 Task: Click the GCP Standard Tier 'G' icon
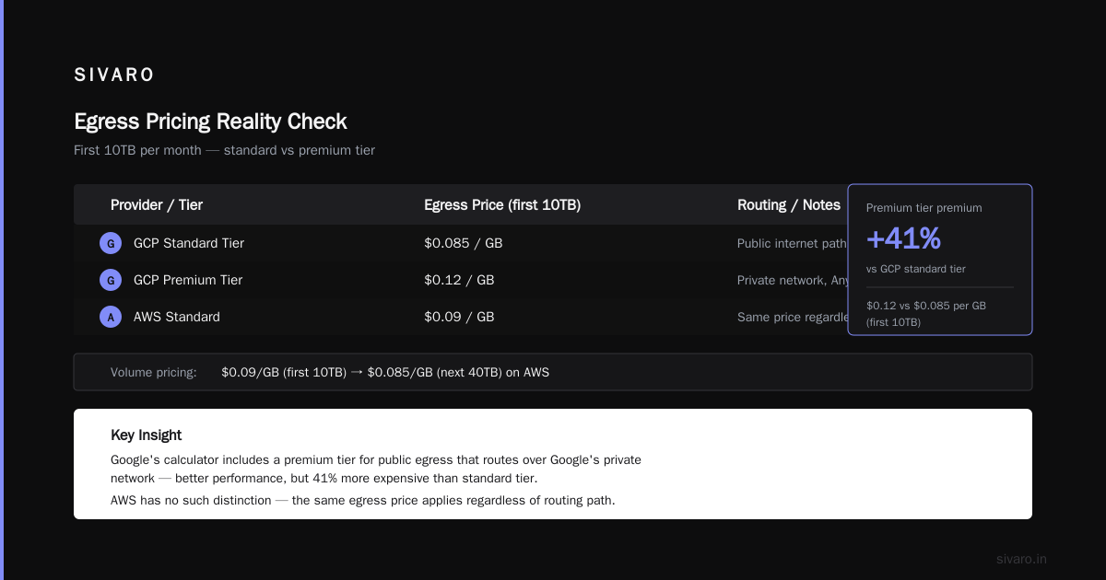click(111, 243)
